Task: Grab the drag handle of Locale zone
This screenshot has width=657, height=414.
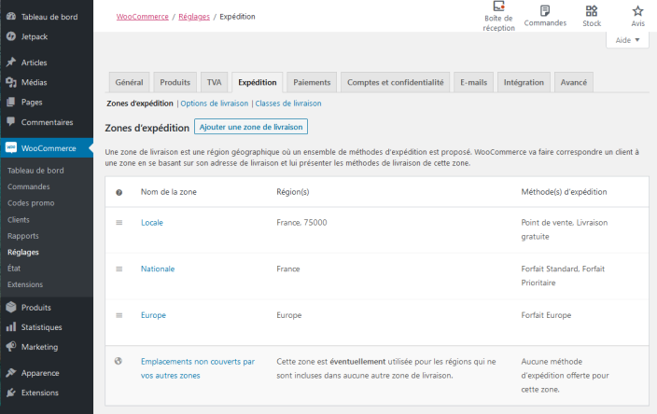Action: tap(119, 223)
